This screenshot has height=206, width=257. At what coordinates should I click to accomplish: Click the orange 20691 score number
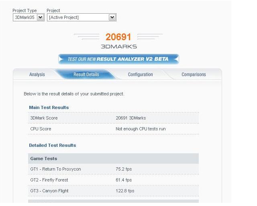(x=118, y=37)
